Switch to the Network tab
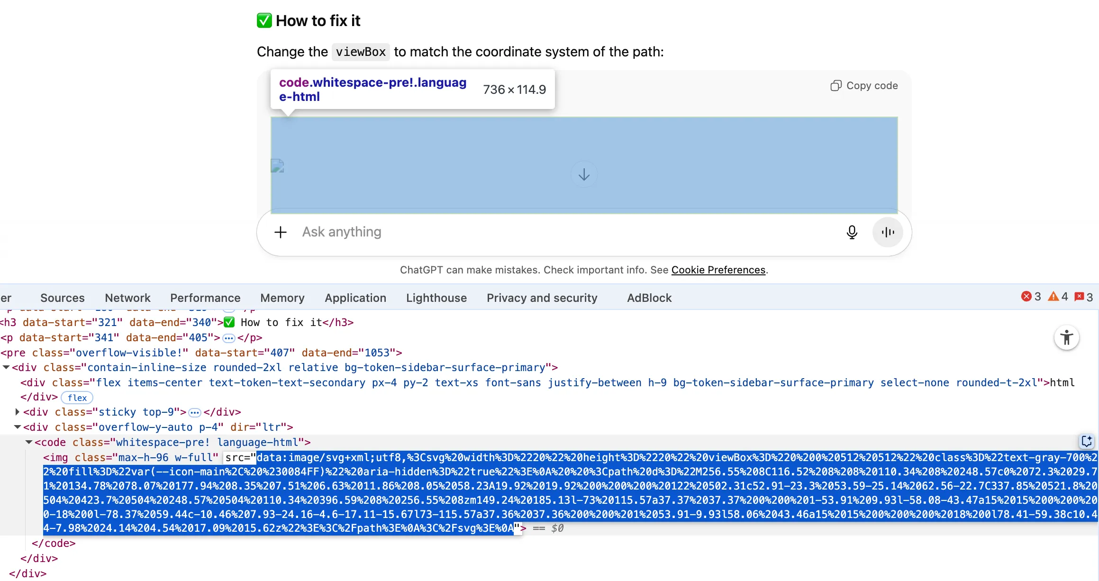This screenshot has height=581, width=1099. click(127, 298)
